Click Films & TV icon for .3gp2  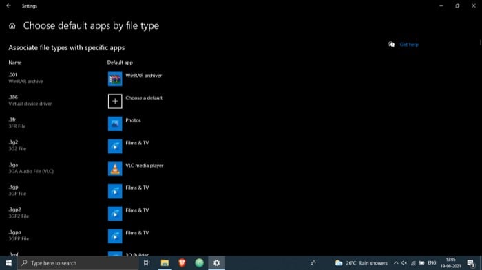tap(115, 214)
